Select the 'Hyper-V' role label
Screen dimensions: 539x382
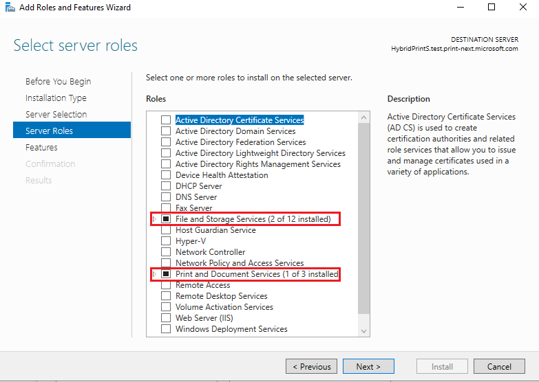[191, 241]
